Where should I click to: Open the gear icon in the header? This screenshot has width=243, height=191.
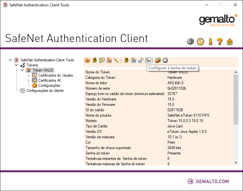click(190, 42)
